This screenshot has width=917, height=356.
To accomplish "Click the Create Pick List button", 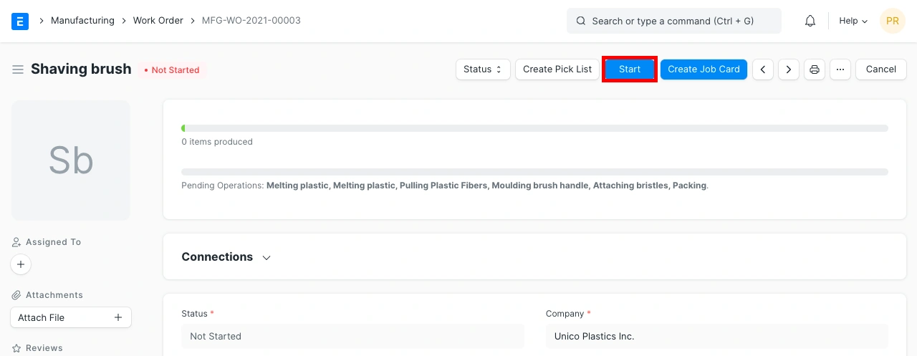I will [557, 69].
